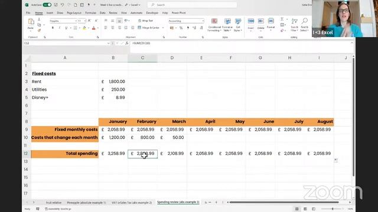This screenshot has width=378, height=212.
Task: Click the Copy icon in Clipboard group
Action: click(39, 25)
